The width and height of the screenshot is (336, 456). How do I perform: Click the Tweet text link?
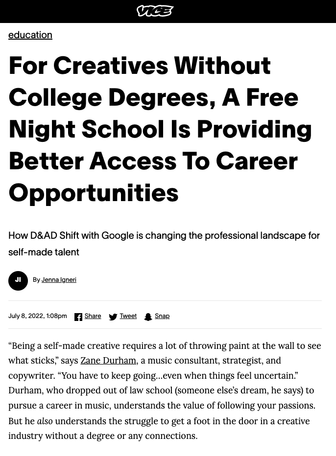[128, 316]
